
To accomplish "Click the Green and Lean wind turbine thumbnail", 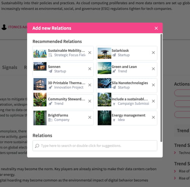I will (104, 68).
